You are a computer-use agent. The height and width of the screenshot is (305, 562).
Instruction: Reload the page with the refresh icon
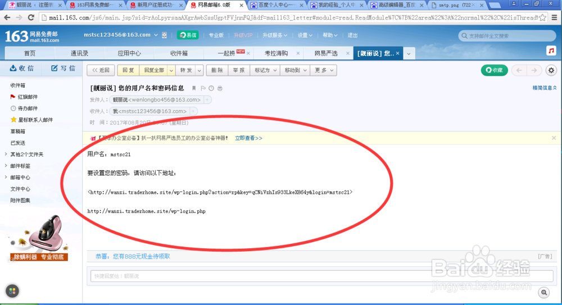point(31,17)
